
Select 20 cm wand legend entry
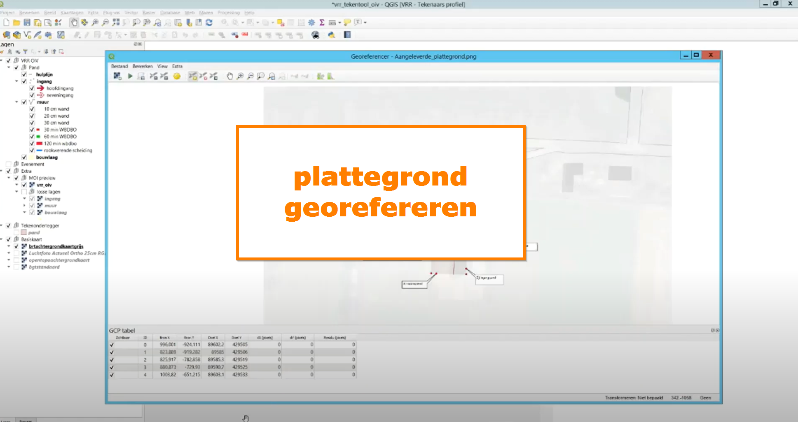(x=56, y=116)
